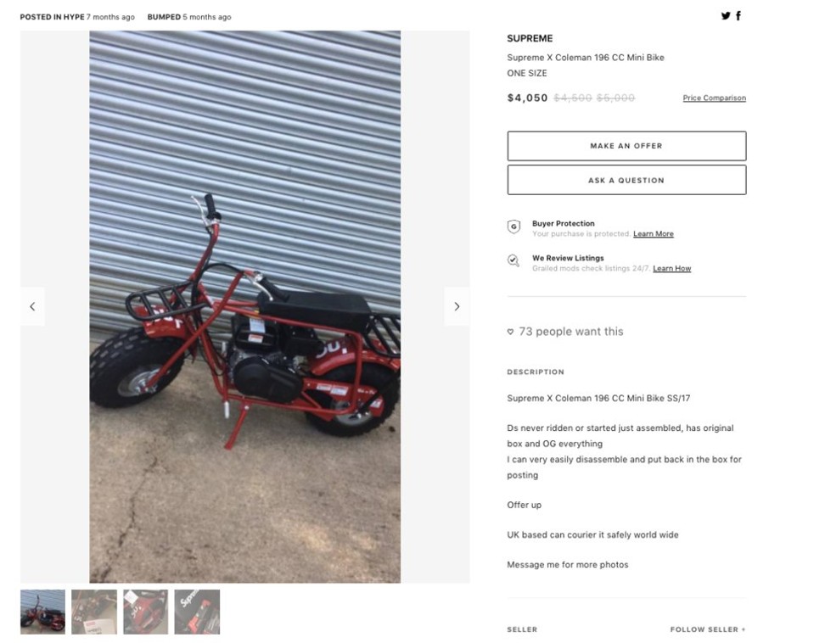Click the HYPE category in posted line
825x643 pixels.
(x=74, y=17)
